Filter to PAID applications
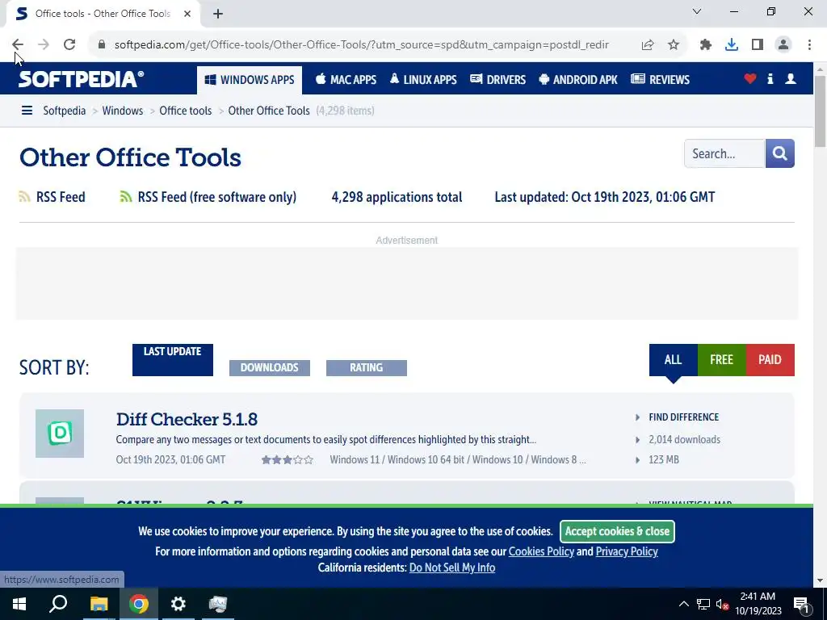Image resolution: width=827 pixels, height=620 pixels. point(770,360)
